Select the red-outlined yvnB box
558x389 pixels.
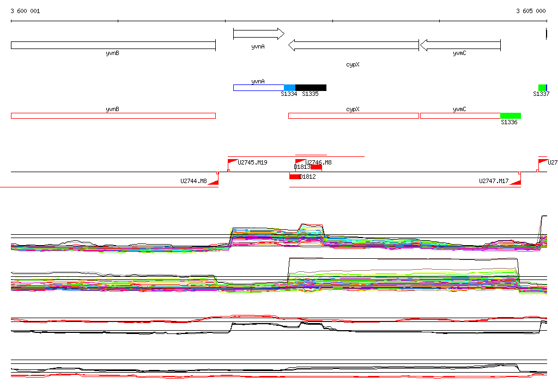click(113, 116)
